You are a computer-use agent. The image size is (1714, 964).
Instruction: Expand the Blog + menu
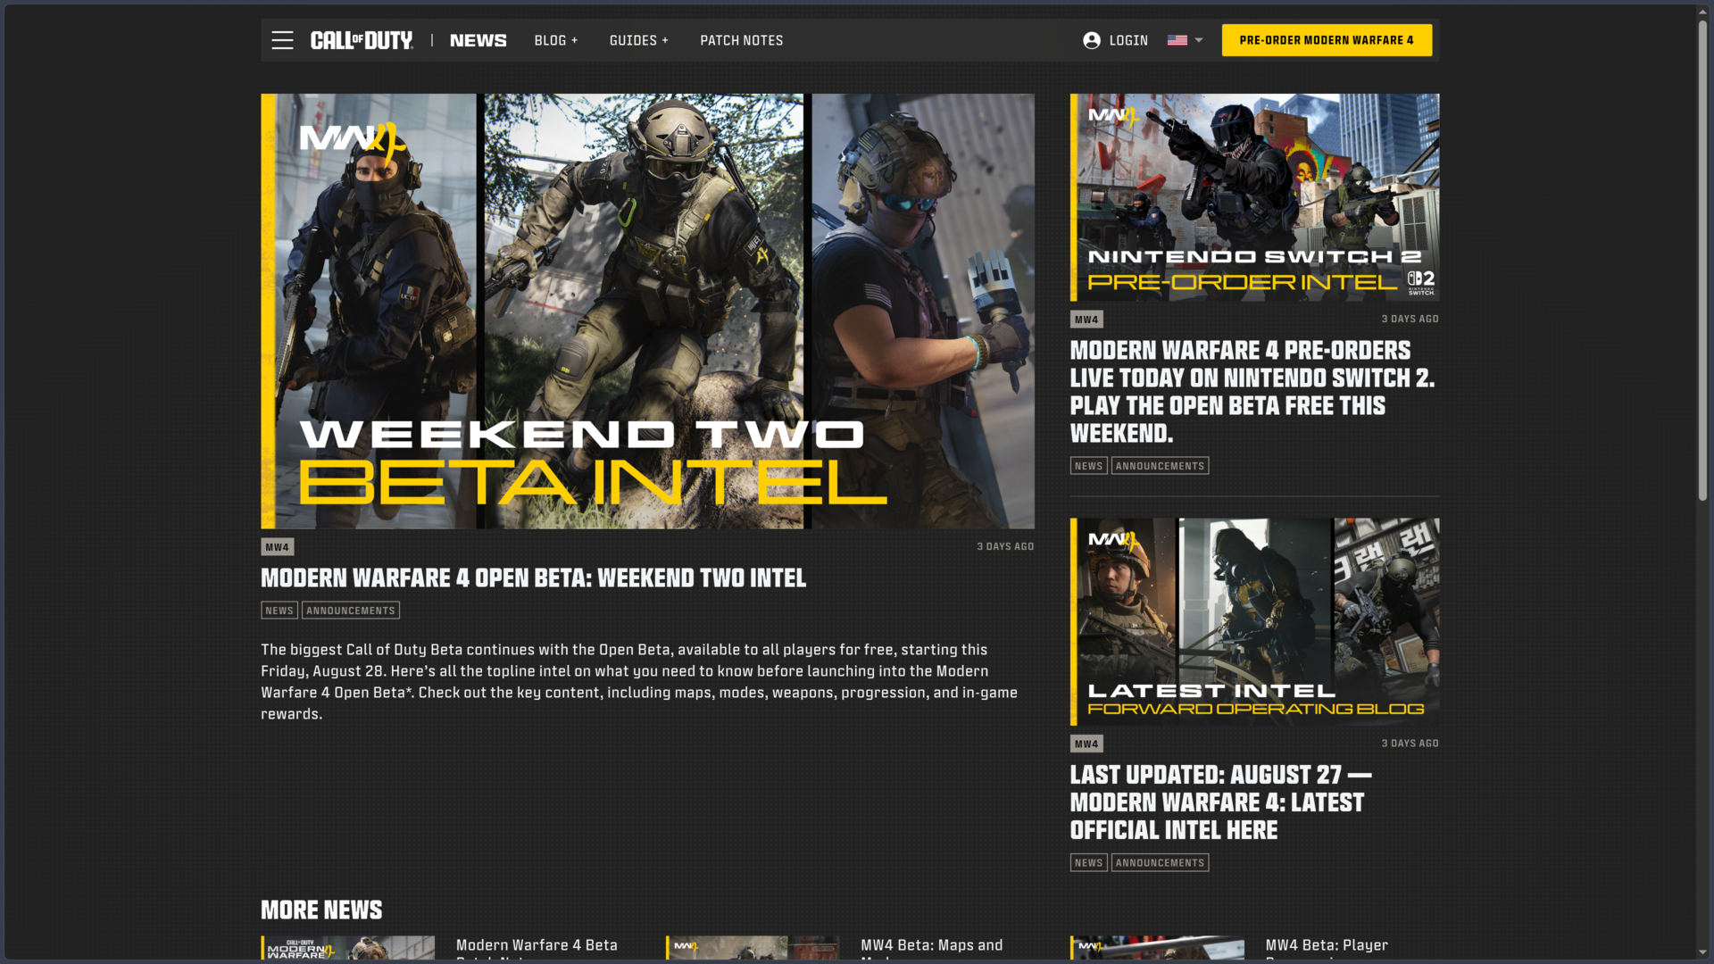pyautogui.click(x=556, y=40)
